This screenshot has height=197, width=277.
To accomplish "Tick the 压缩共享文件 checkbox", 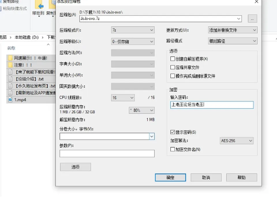I will tap(173, 67).
